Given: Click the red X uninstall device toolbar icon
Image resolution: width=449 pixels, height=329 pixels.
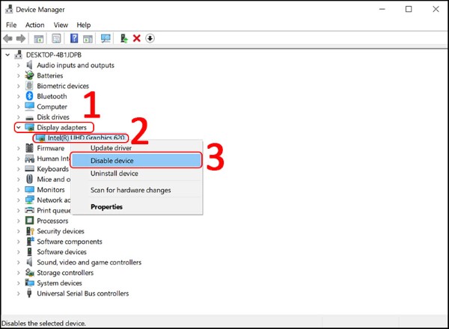Looking at the screenshot, I should [137, 38].
